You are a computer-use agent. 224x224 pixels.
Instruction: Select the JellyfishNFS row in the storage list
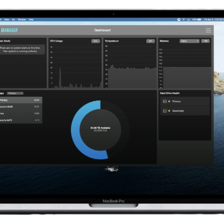[21, 120]
